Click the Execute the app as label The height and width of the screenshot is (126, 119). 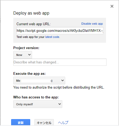[29, 73]
